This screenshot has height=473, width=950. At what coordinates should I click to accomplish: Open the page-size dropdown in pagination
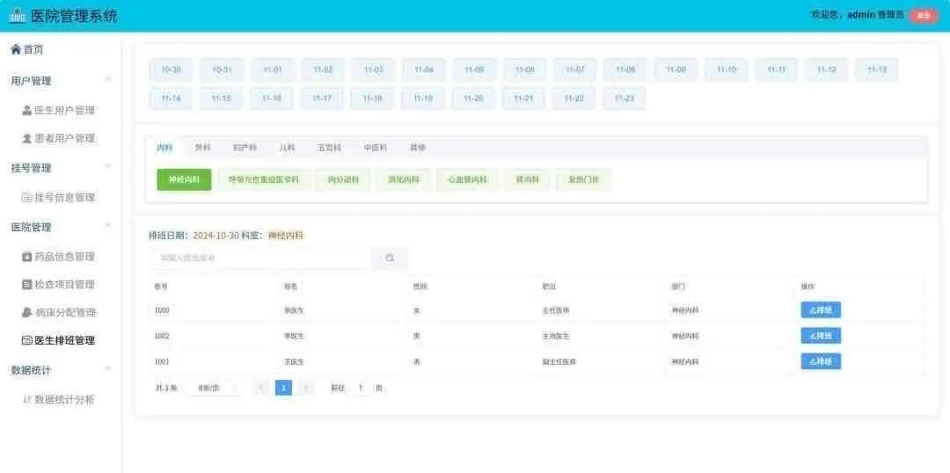click(214, 389)
